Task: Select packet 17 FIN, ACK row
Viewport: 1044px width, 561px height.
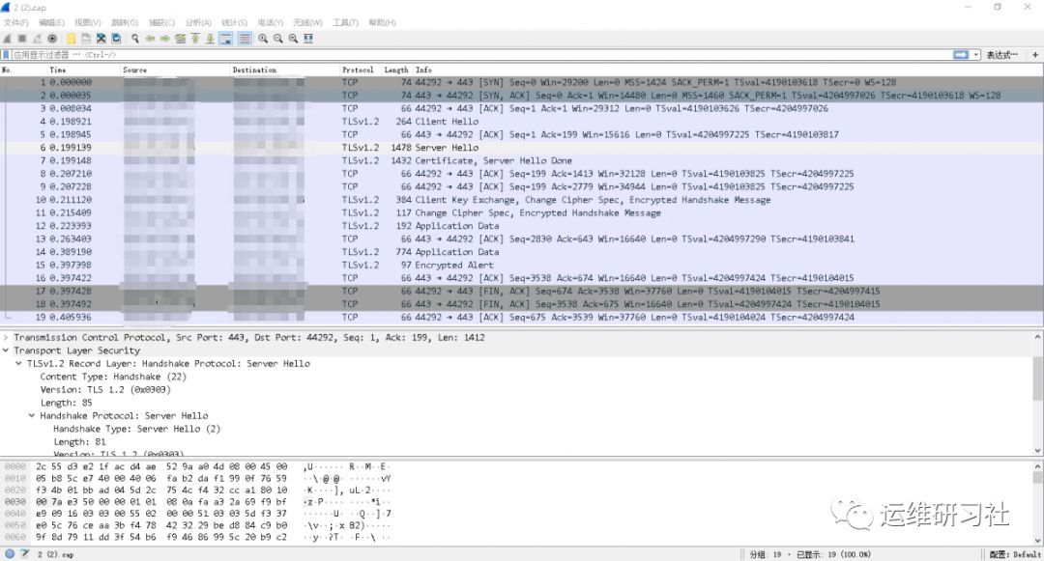Action: coord(519,292)
